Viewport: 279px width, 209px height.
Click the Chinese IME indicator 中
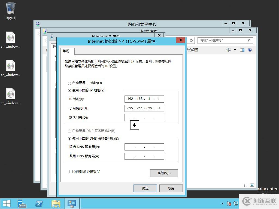coord(135,125)
